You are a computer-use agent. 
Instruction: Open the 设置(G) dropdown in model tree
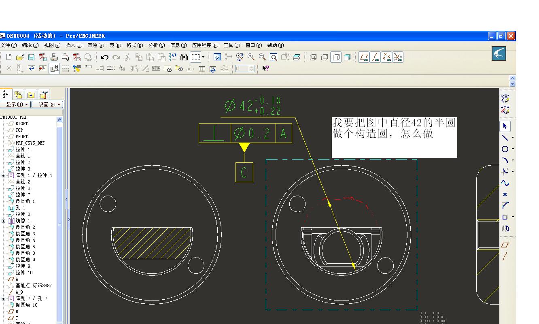point(47,104)
